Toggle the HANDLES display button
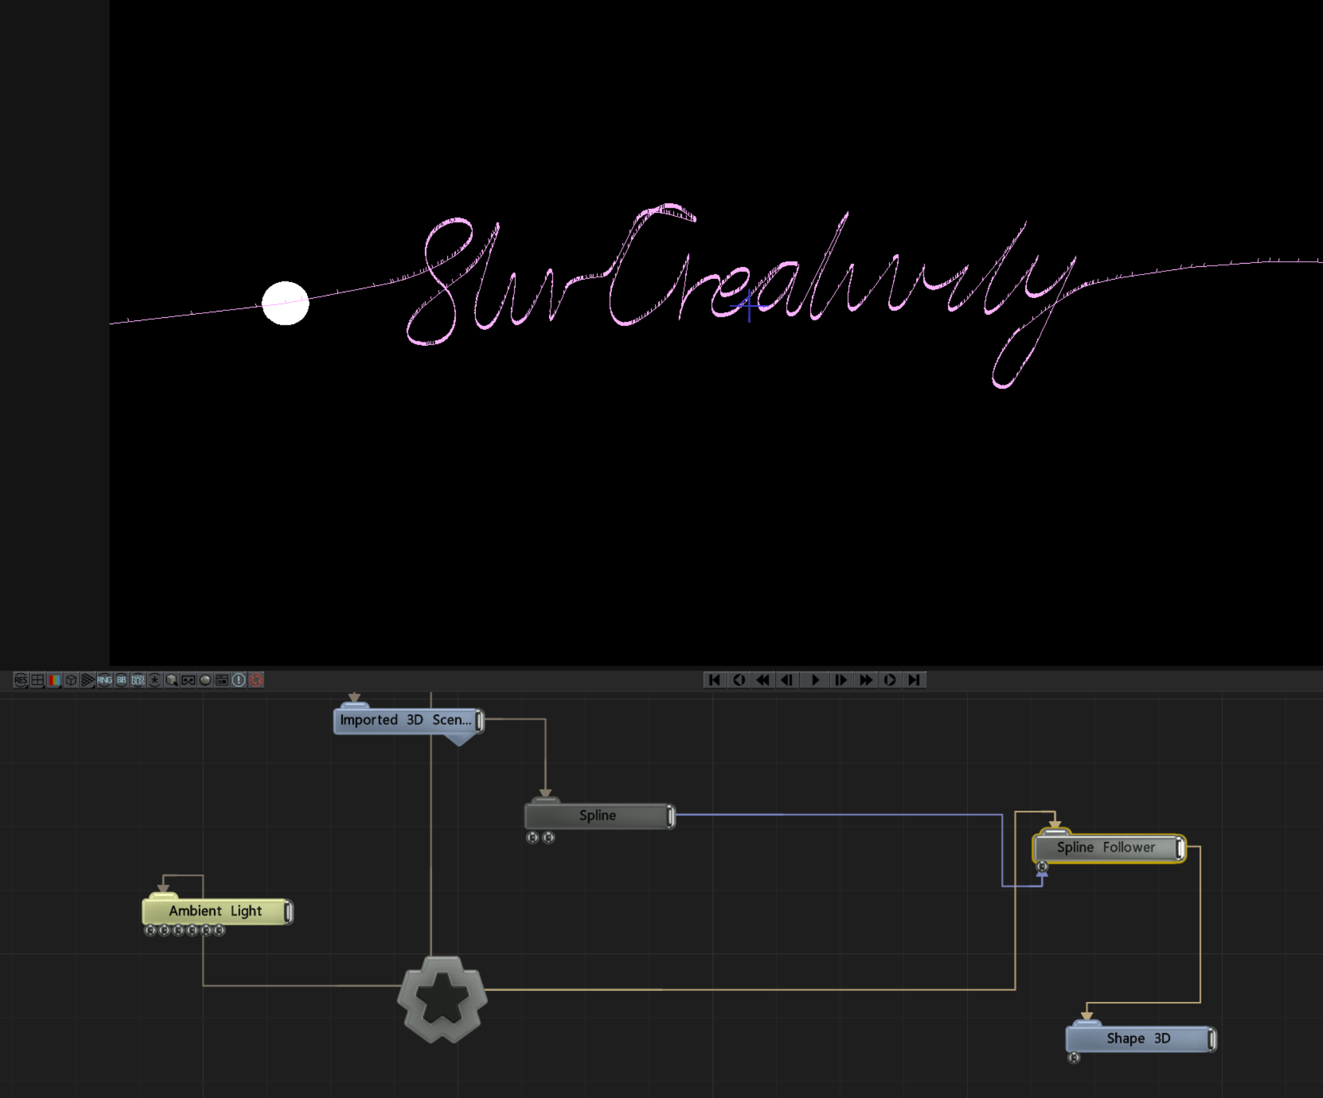Viewport: 1323px width, 1098px height. [138, 680]
